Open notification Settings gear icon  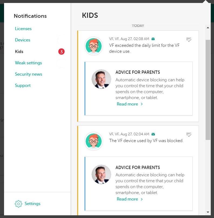pos(18,204)
